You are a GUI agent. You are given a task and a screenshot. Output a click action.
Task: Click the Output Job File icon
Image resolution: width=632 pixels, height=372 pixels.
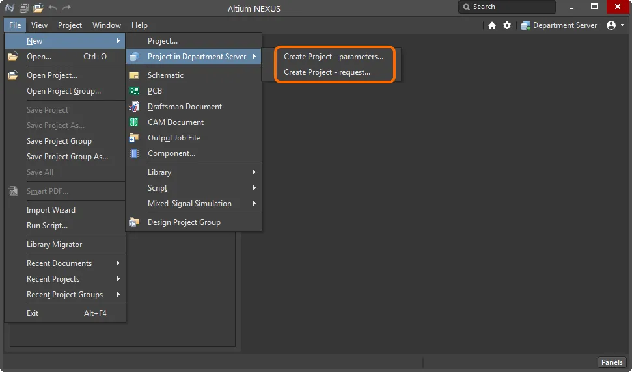134,138
